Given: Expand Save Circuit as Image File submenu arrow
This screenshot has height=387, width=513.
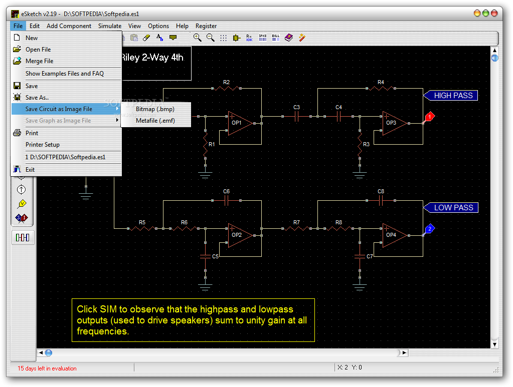Looking at the screenshot, I should 117,109.
